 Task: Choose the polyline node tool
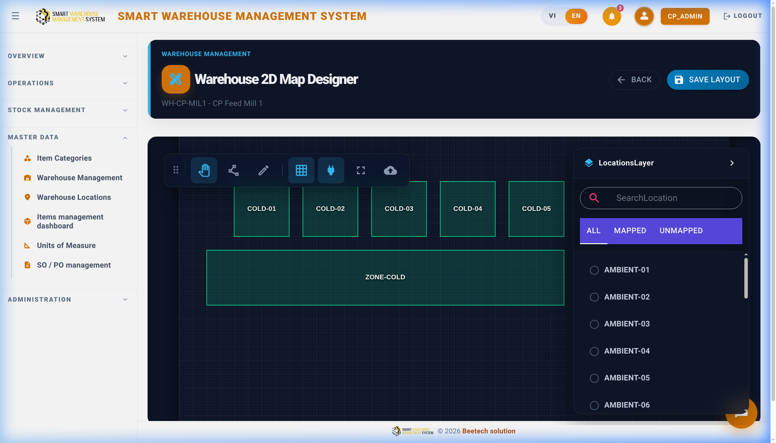point(234,170)
